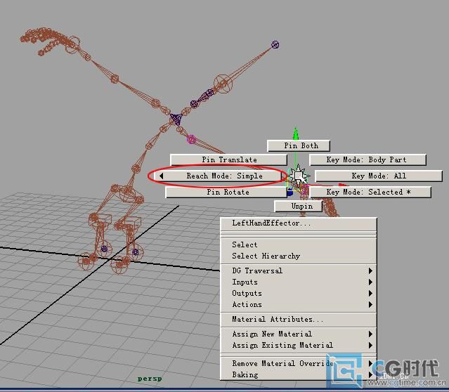
Task: Set Key Mode: Body Part
Action: (x=367, y=159)
